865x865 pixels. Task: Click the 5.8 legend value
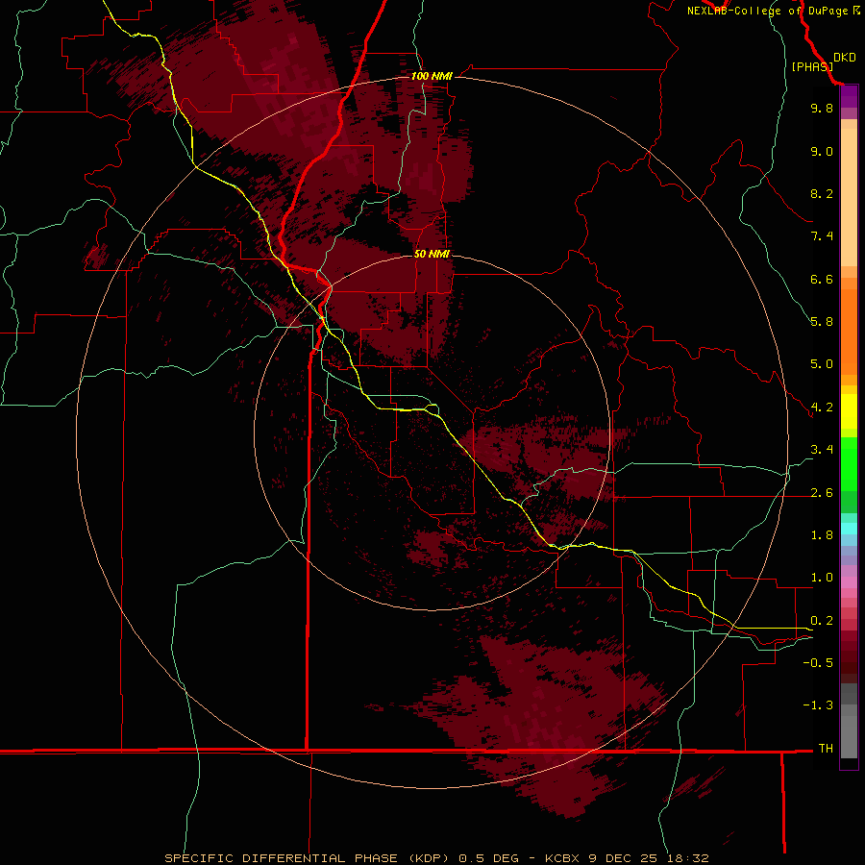coord(822,322)
